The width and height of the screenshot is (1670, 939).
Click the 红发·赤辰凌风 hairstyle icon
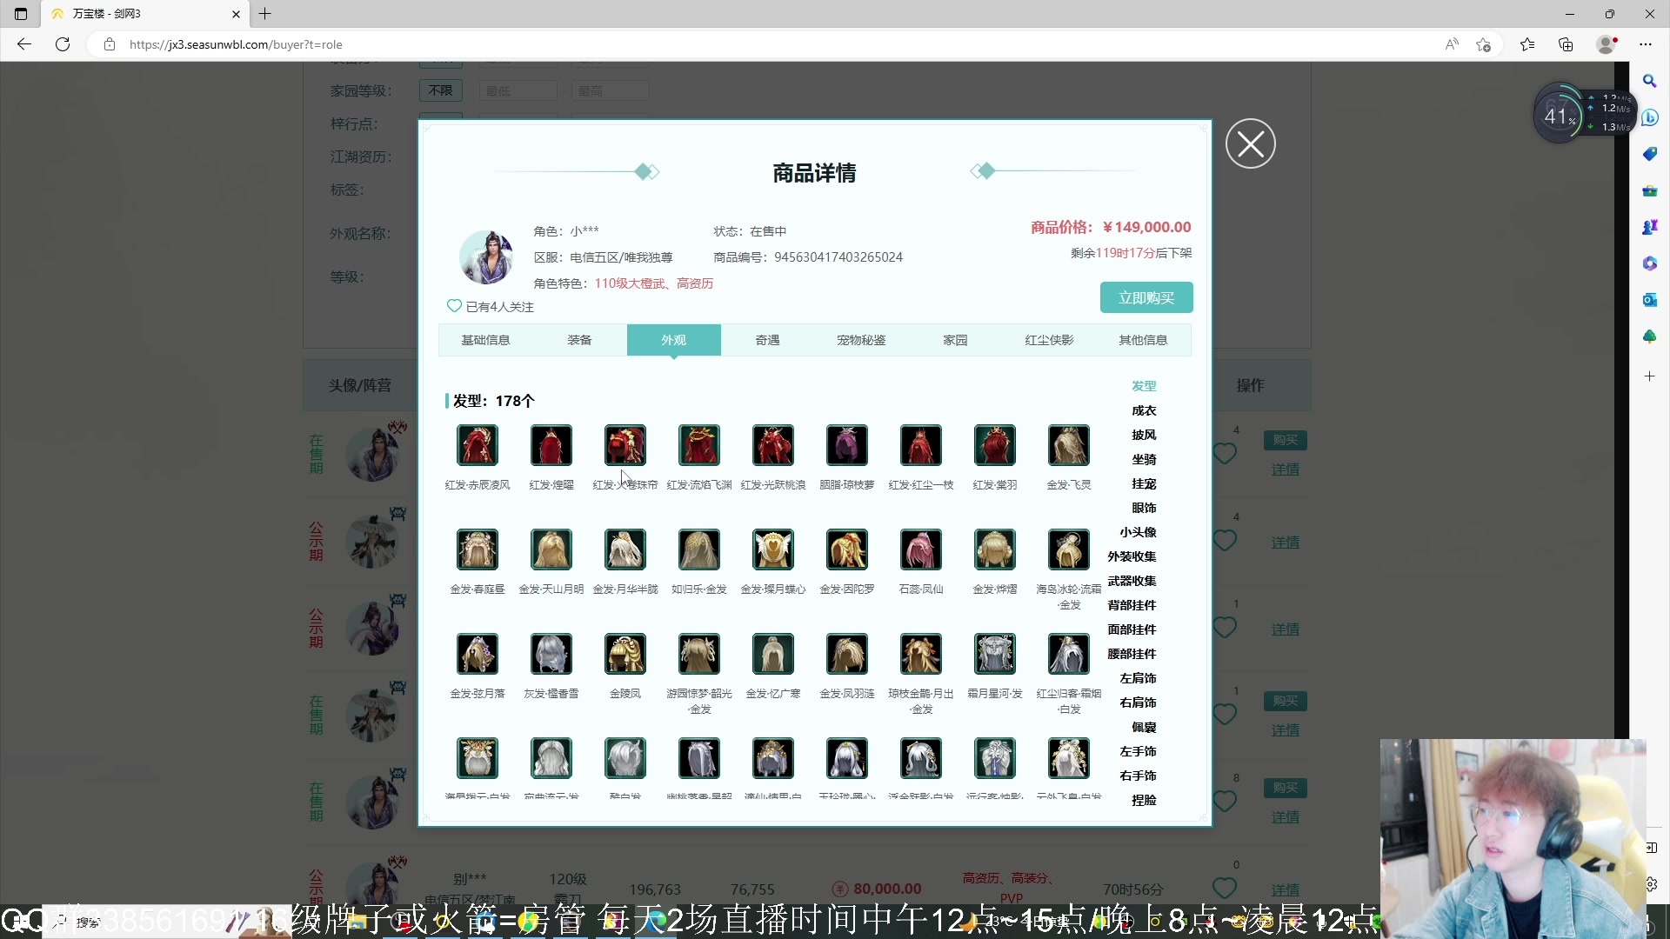478,446
